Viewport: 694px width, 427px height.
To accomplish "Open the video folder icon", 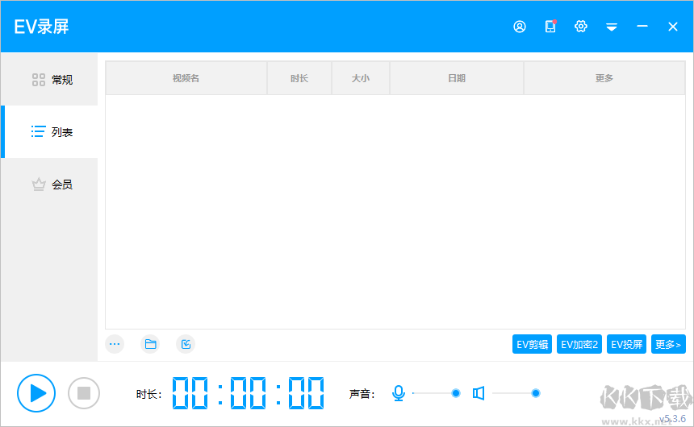I will 150,344.
